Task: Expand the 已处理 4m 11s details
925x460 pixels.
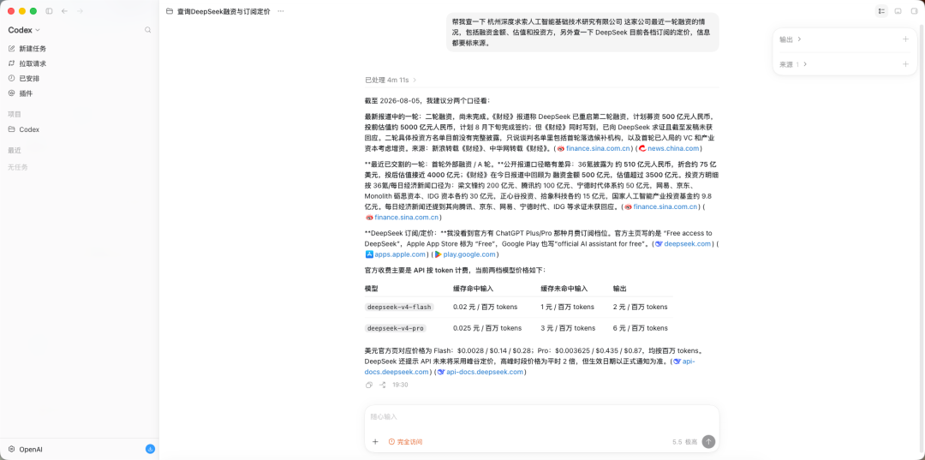Action: point(391,80)
